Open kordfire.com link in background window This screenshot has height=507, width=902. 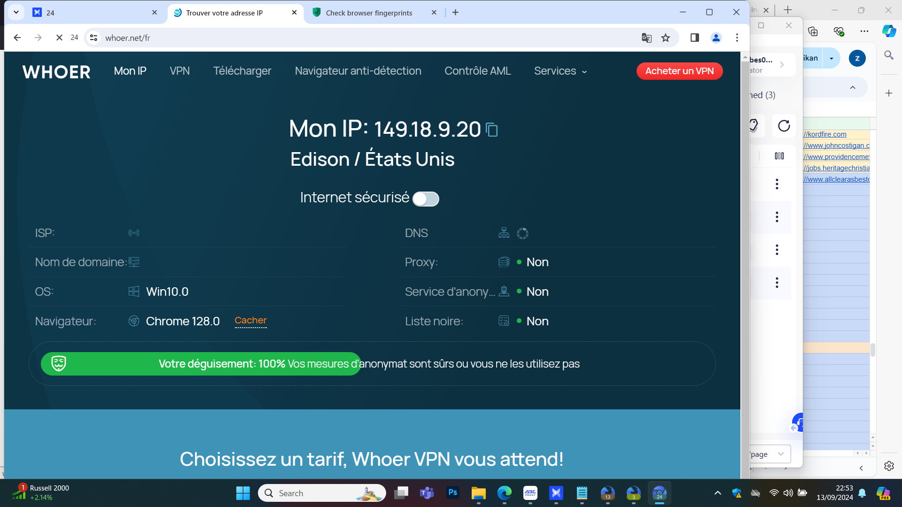pyautogui.click(x=825, y=134)
